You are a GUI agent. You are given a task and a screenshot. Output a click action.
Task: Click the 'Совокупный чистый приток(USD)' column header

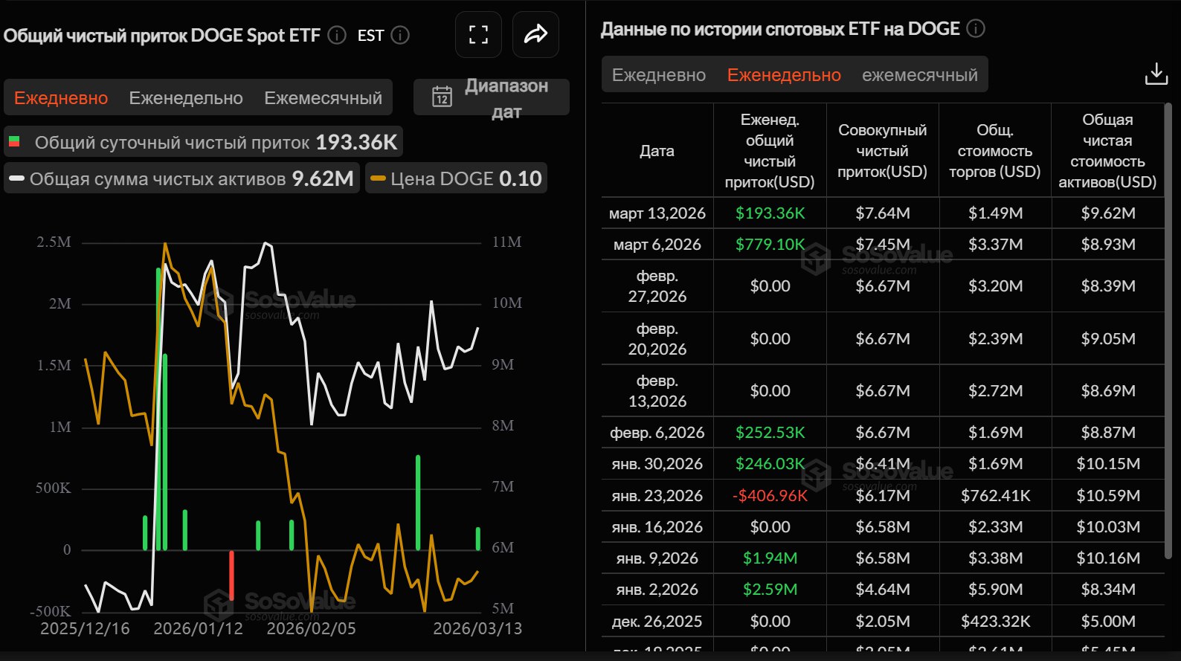(882, 151)
